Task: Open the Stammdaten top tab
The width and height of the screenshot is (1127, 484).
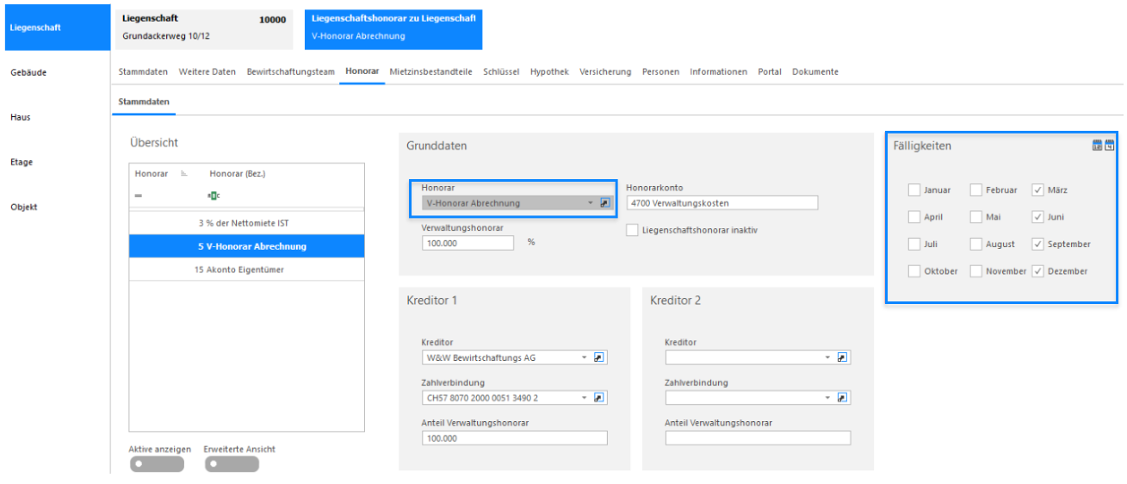Action: tap(143, 72)
